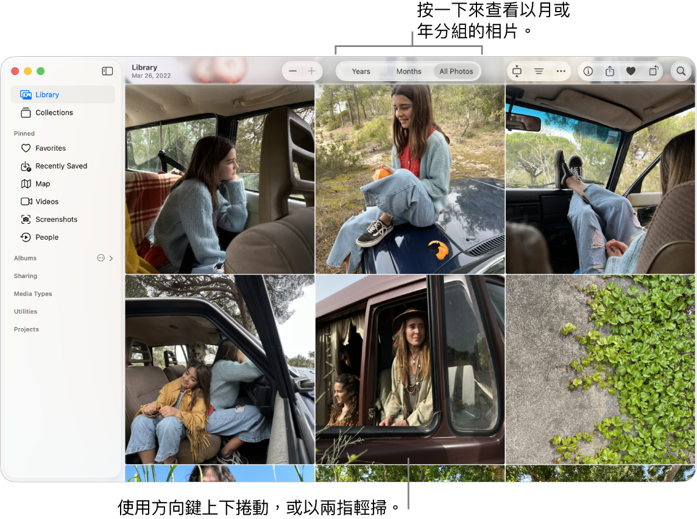Enter full screen with green button

point(40,71)
